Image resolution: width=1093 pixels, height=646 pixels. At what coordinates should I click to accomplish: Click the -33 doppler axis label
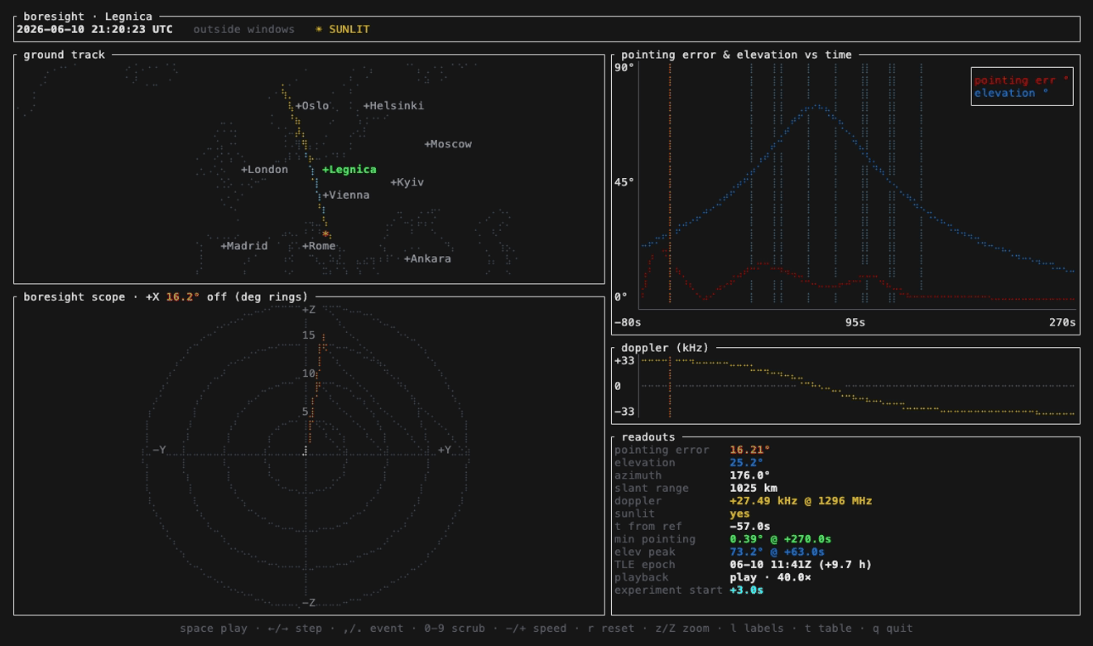click(624, 412)
